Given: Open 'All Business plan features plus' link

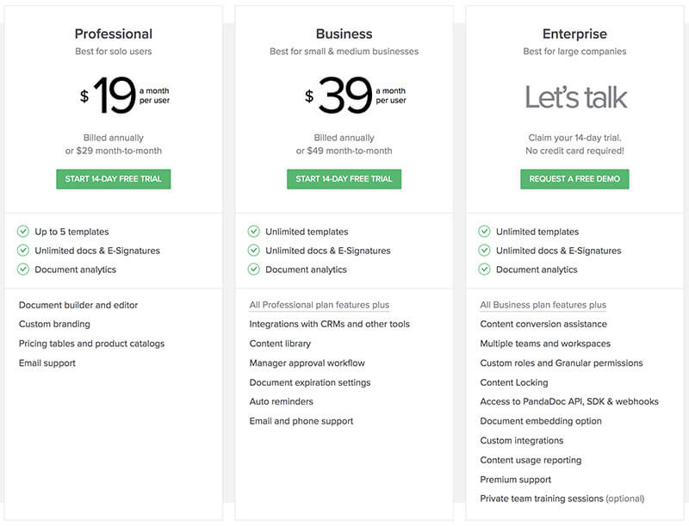Looking at the screenshot, I should click(x=543, y=305).
